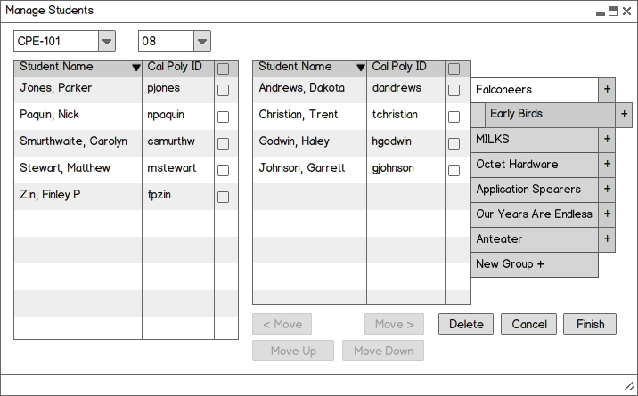Click the Finish button
The height and width of the screenshot is (396, 638).
click(590, 324)
